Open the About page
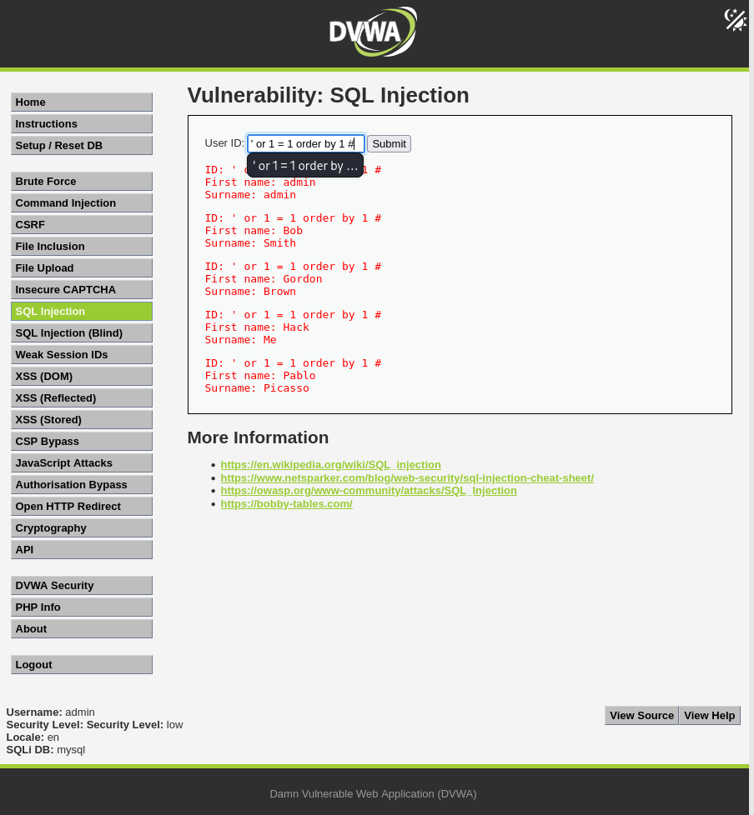 [x=82, y=629]
